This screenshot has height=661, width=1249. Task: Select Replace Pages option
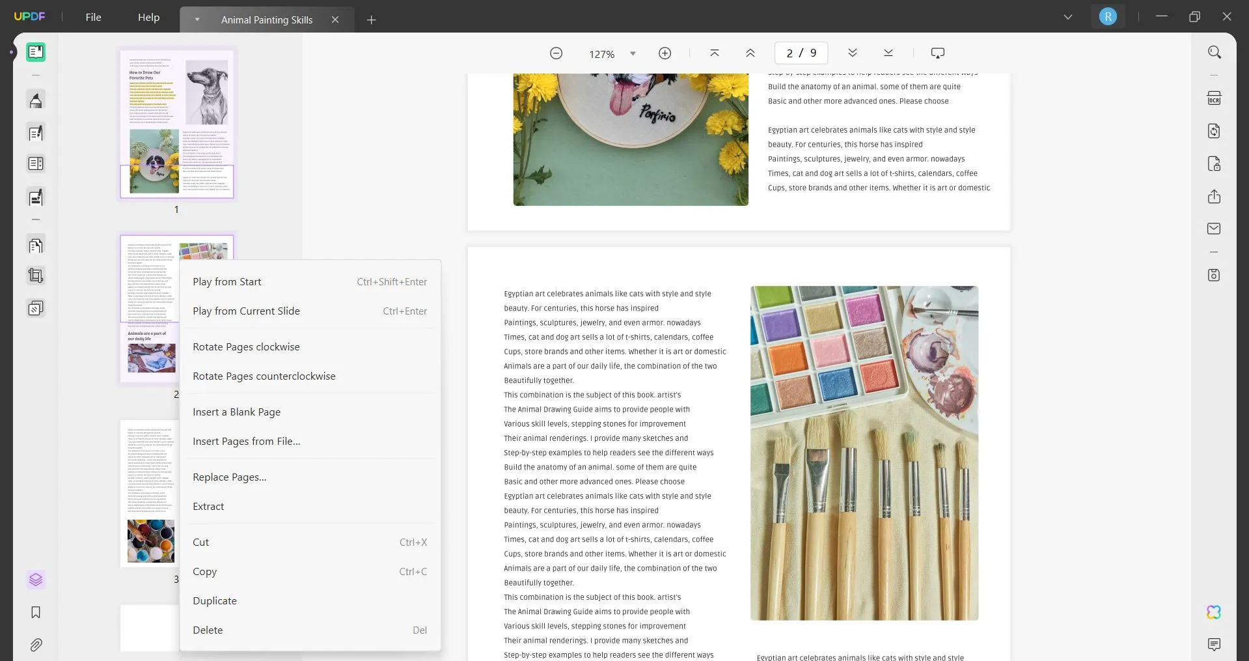click(x=310, y=477)
